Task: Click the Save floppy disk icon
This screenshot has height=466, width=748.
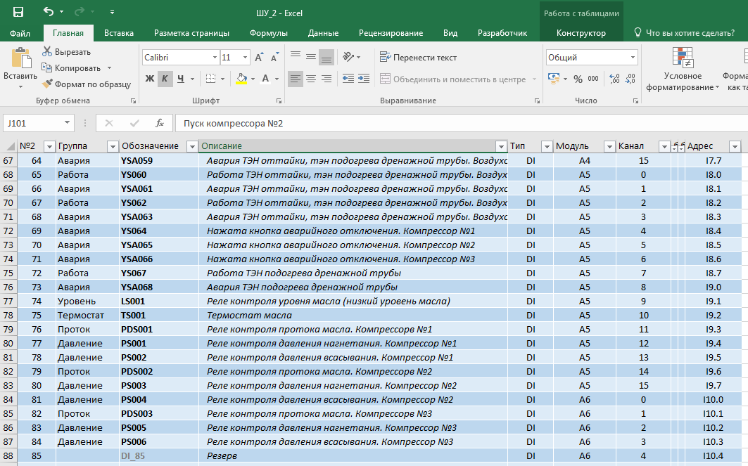Action: click(18, 12)
